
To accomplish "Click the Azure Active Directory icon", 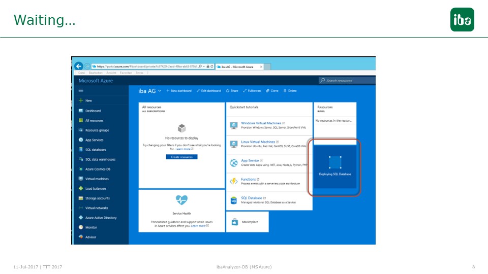I will [x=81, y=218].
